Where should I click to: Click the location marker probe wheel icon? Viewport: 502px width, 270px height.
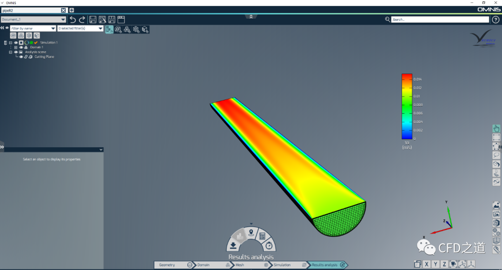coord(251,232)
